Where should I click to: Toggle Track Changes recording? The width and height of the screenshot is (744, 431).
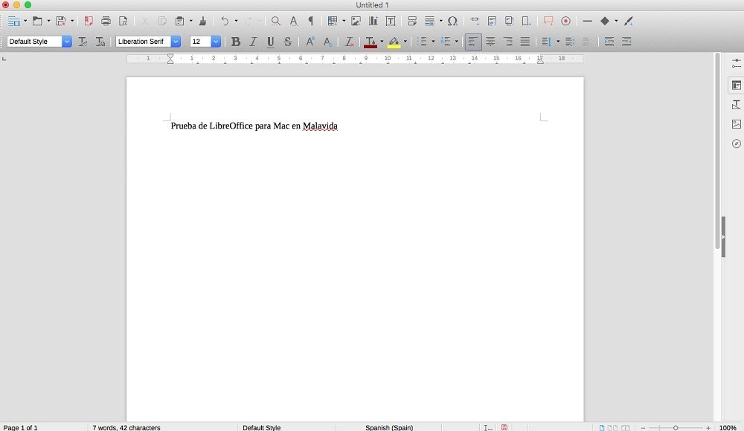tap(565, 21)
